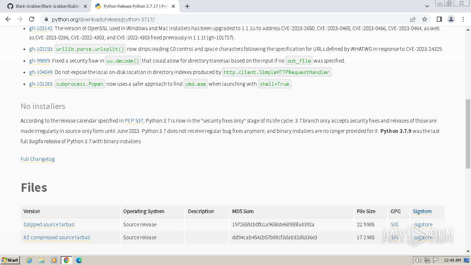The height and width of the screenshot is (265, 471).
Task: View site information lock icon
Action: click(x=46, y=19)
